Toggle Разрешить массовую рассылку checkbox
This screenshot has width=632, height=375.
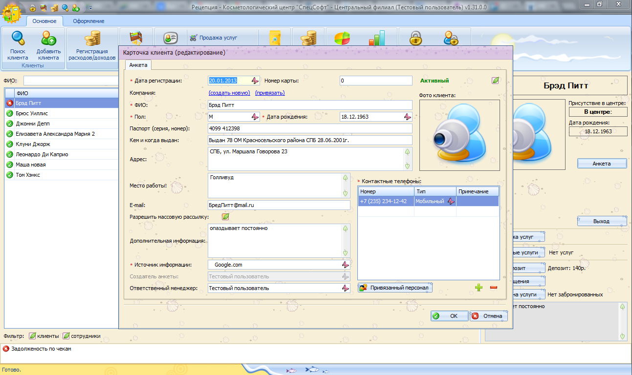pos(225,216)
